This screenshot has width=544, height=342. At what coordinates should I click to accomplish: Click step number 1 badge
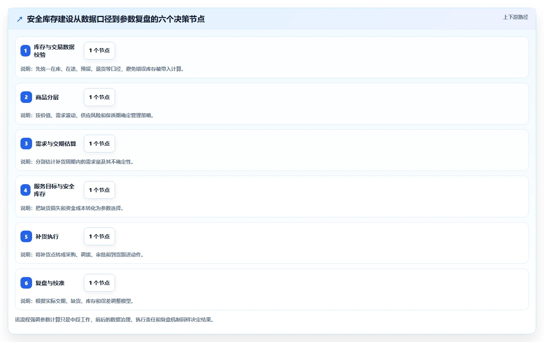25,51
